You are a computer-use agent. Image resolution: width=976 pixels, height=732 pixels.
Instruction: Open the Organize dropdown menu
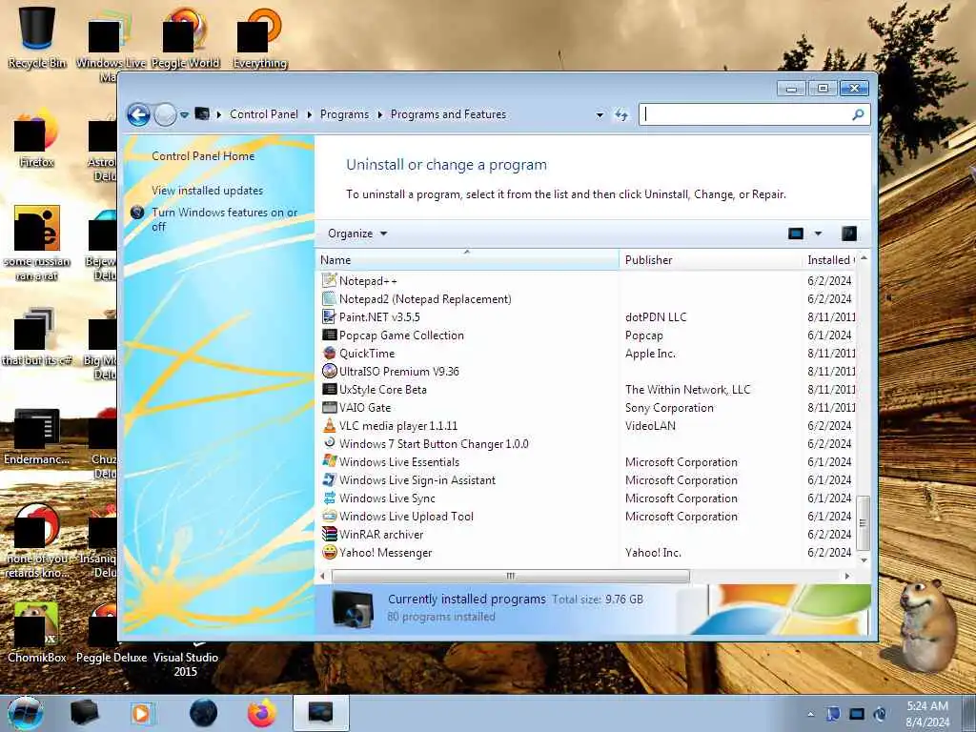357,234
